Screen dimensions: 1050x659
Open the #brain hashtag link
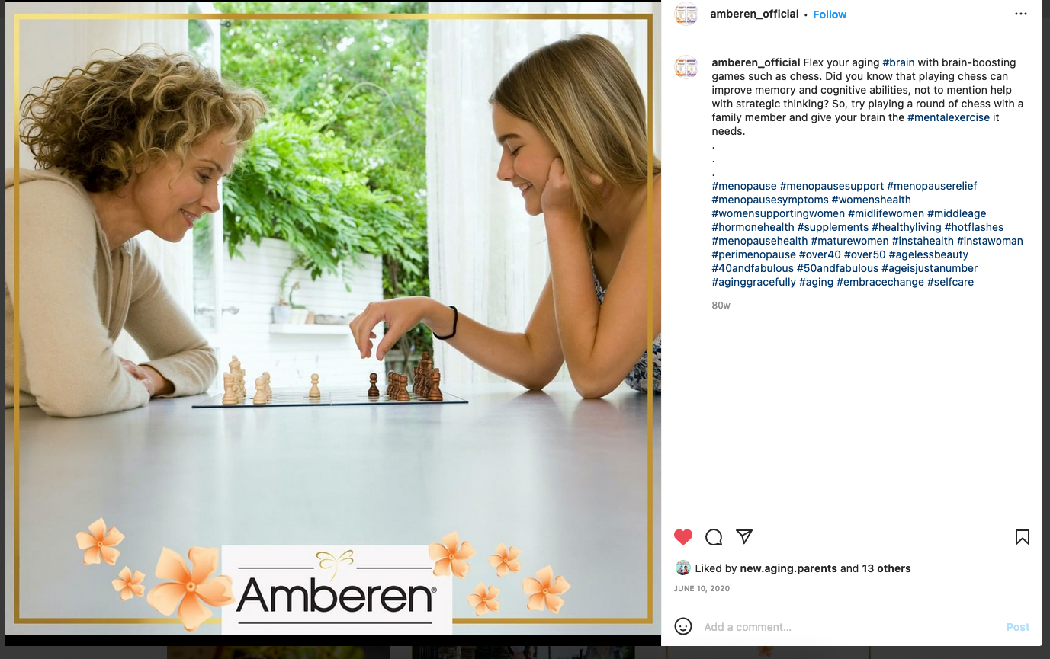898,62
